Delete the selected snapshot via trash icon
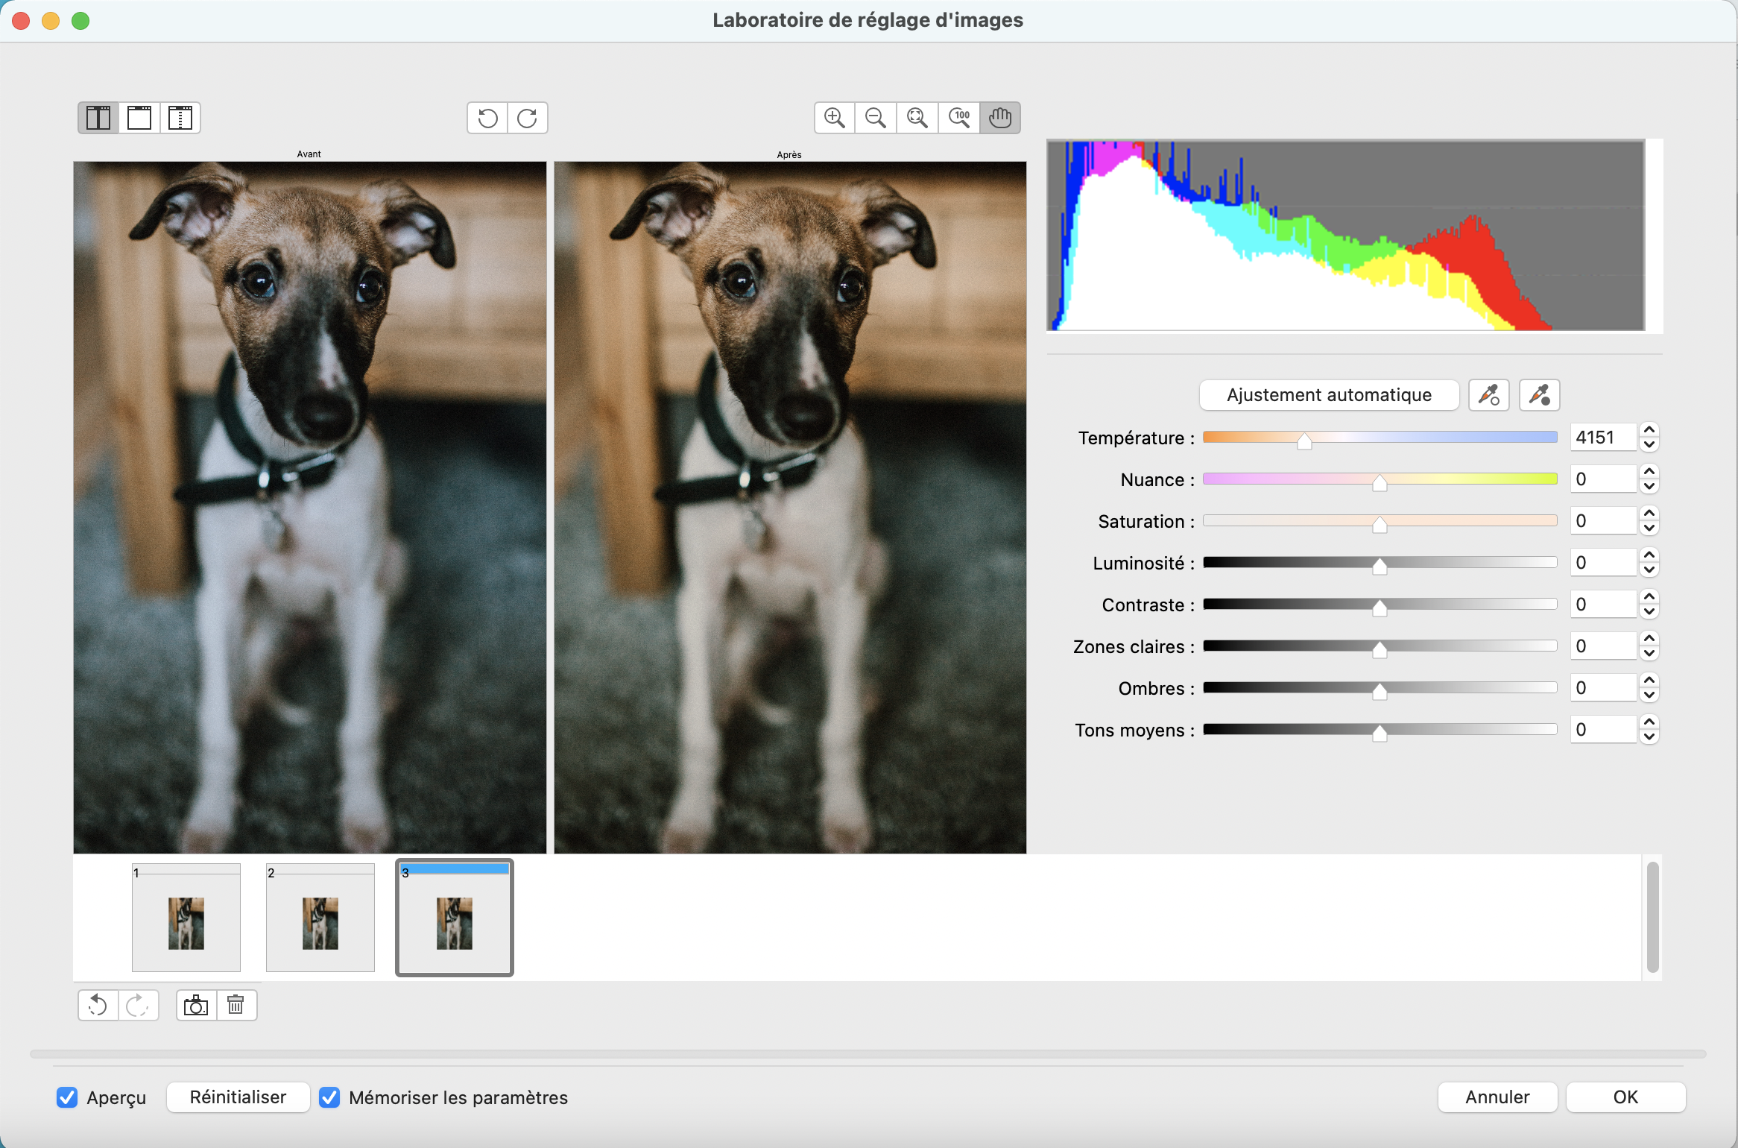 (237, 1005)
